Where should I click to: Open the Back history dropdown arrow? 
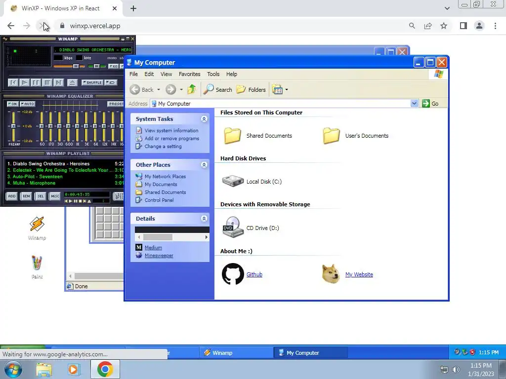coord(159,90)
